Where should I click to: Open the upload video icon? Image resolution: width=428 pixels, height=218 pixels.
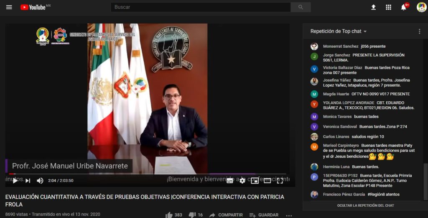(373, 7)
